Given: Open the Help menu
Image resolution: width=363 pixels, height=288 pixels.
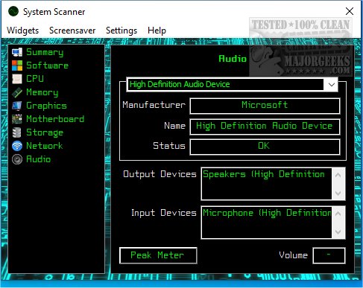Looking at the screenshot, I should (x=157, y=31).
